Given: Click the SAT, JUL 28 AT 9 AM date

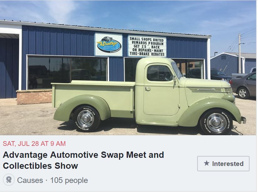Looking at the screenshot, I should point(34,144).
